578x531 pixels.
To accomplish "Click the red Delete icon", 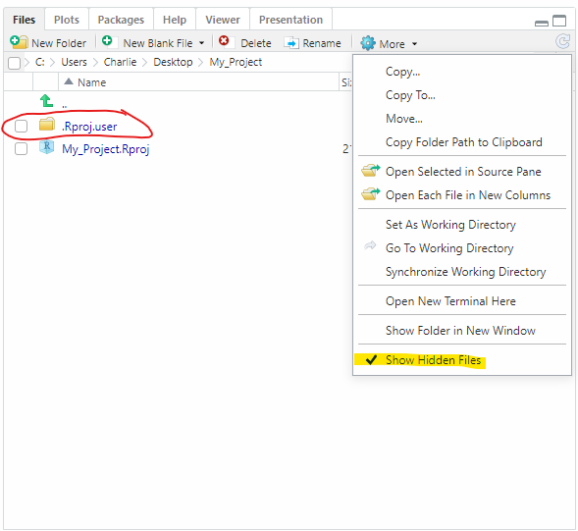I will point(224,40).
